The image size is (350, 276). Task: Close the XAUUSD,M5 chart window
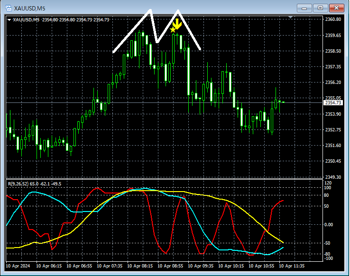(336, 8)
